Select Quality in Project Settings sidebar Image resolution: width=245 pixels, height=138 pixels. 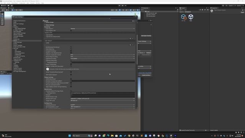point(15,44)
